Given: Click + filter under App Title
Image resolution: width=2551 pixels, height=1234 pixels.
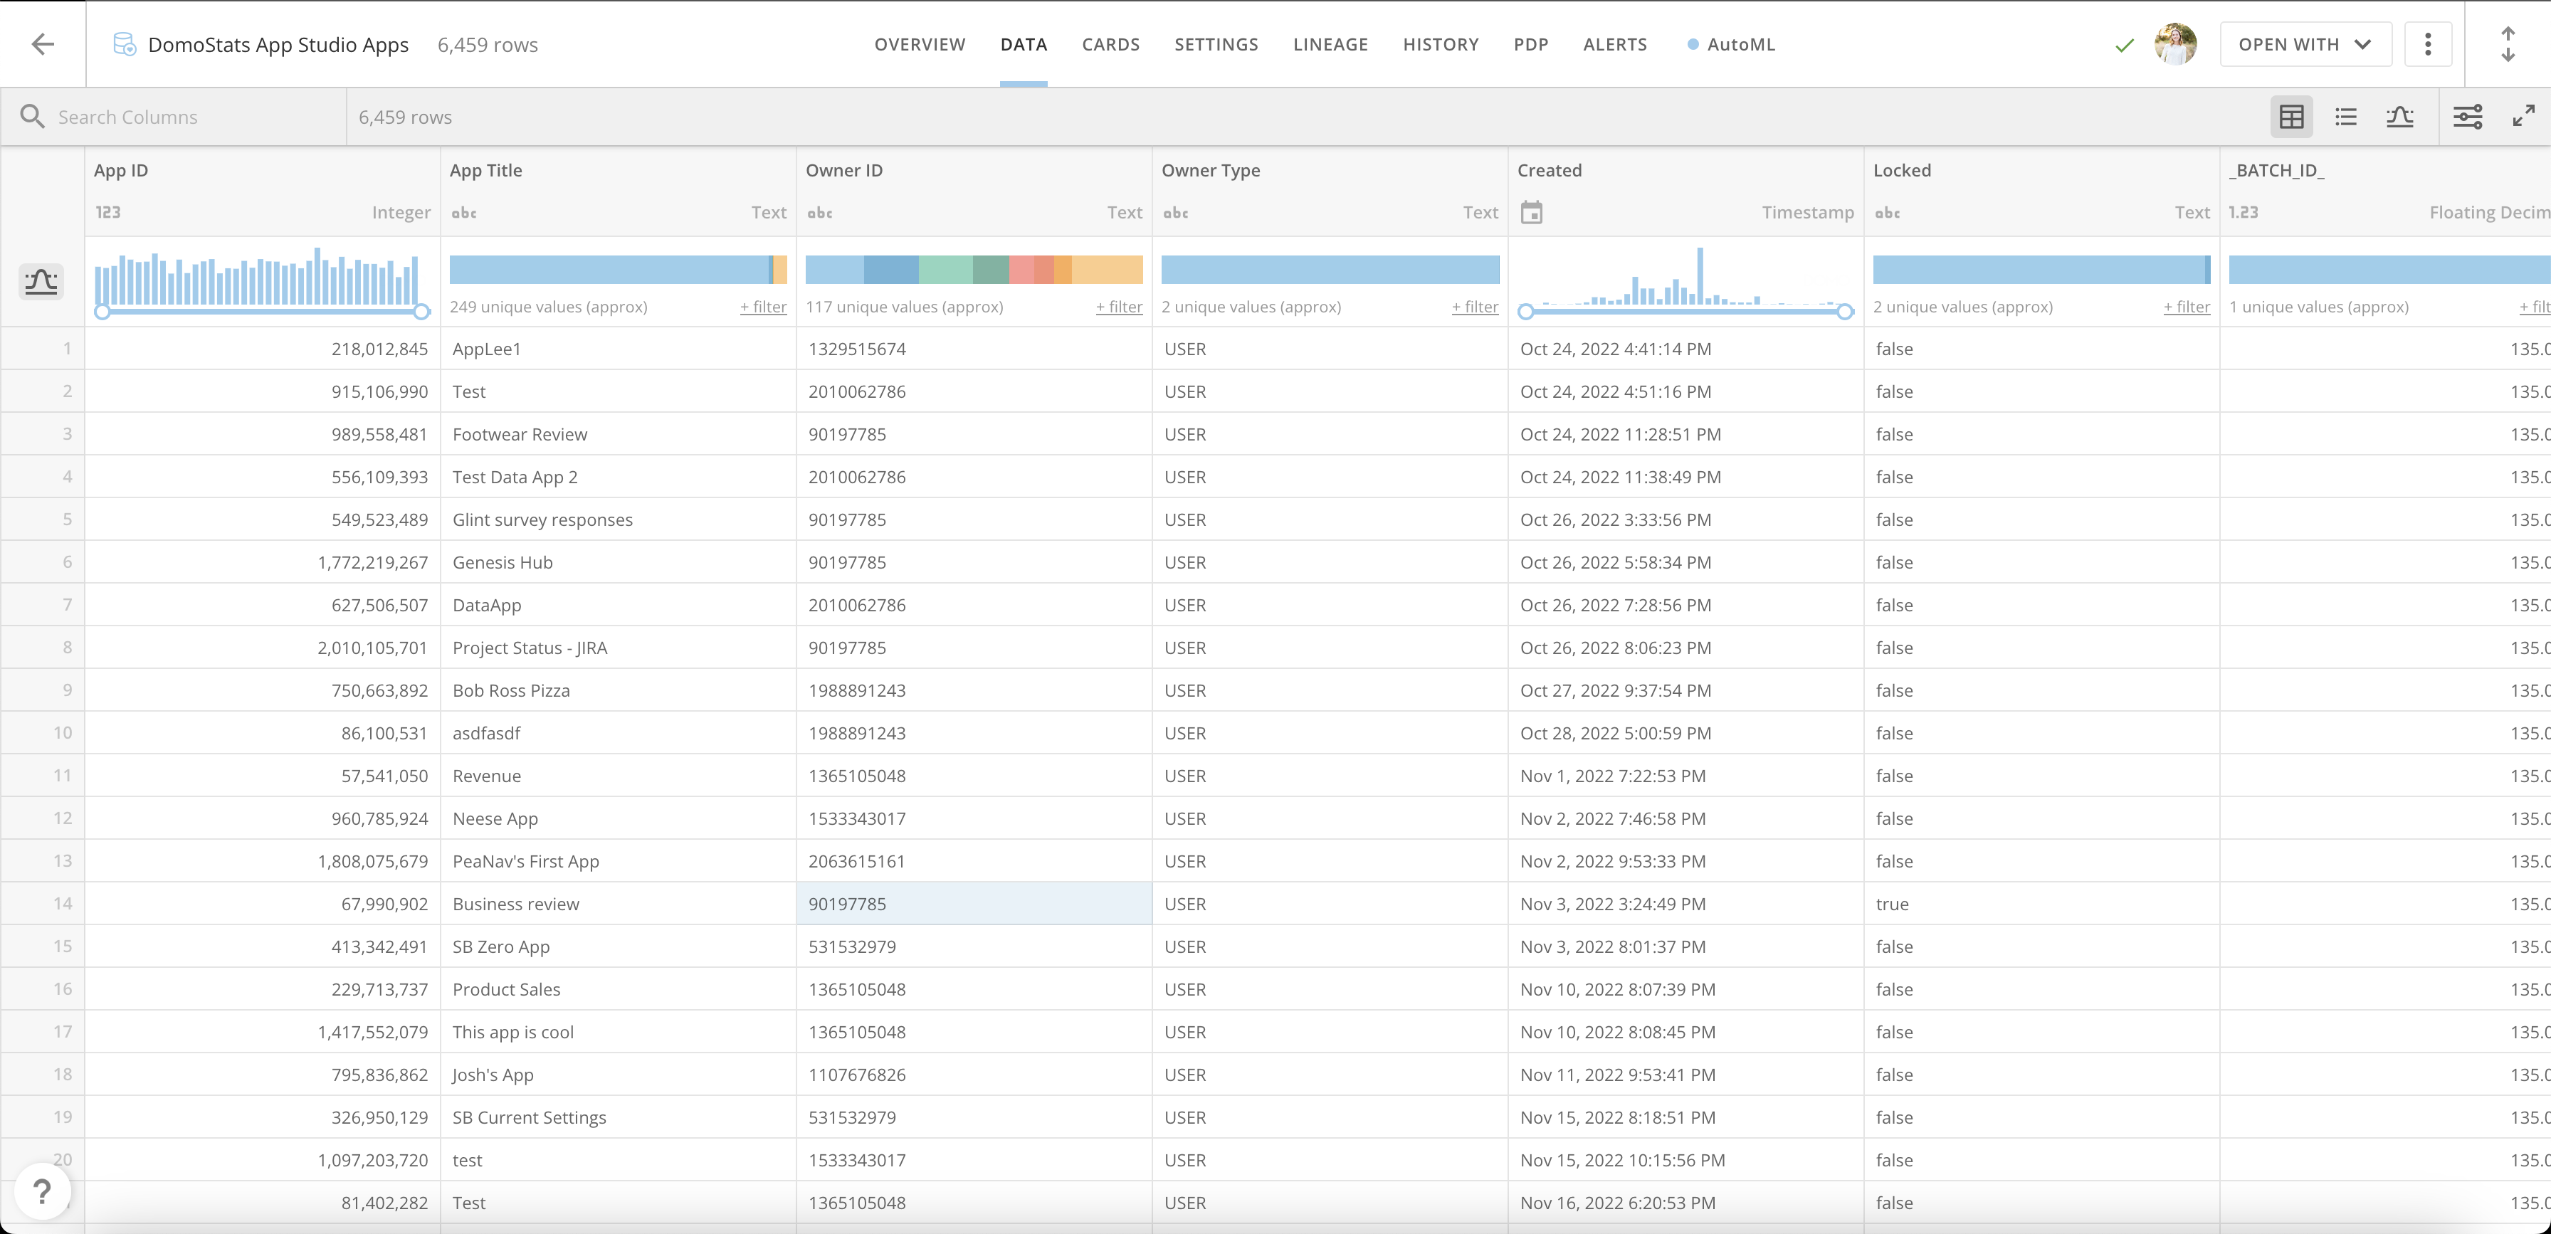Looking at the screenshot, I should pyautogui.click(x=762, y=307).
